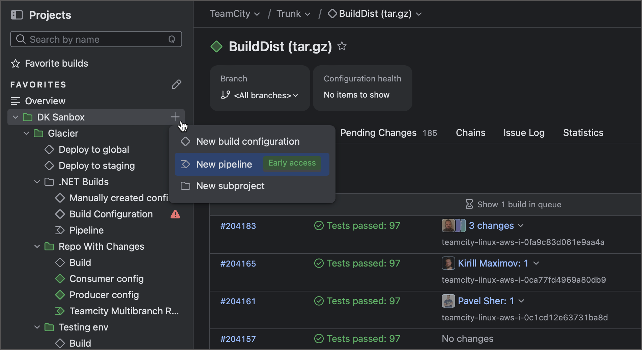This screenshot has width=642, height=350.
Task: Click the avatar next to Pavel Sher
Action: tap(448, 301)
